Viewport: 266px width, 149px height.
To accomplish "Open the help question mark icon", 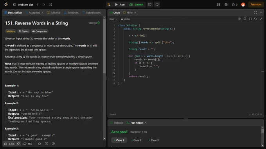I will coord(53,144).
